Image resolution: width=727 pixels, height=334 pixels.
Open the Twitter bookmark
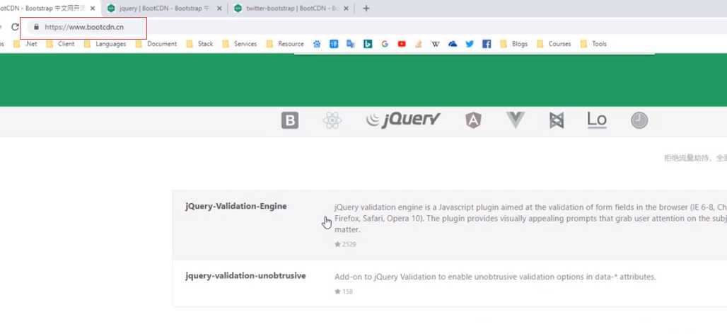[470, 44]
